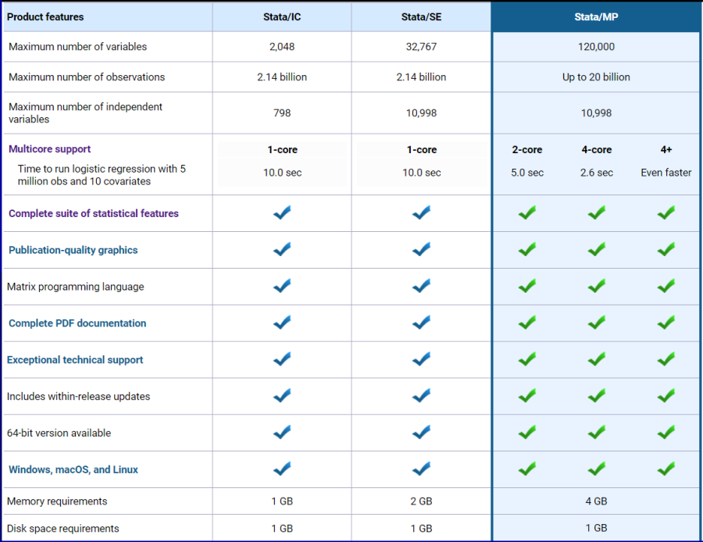
Task: Select the 2 GB memory requirements value
Action: [x=422, y=501]
